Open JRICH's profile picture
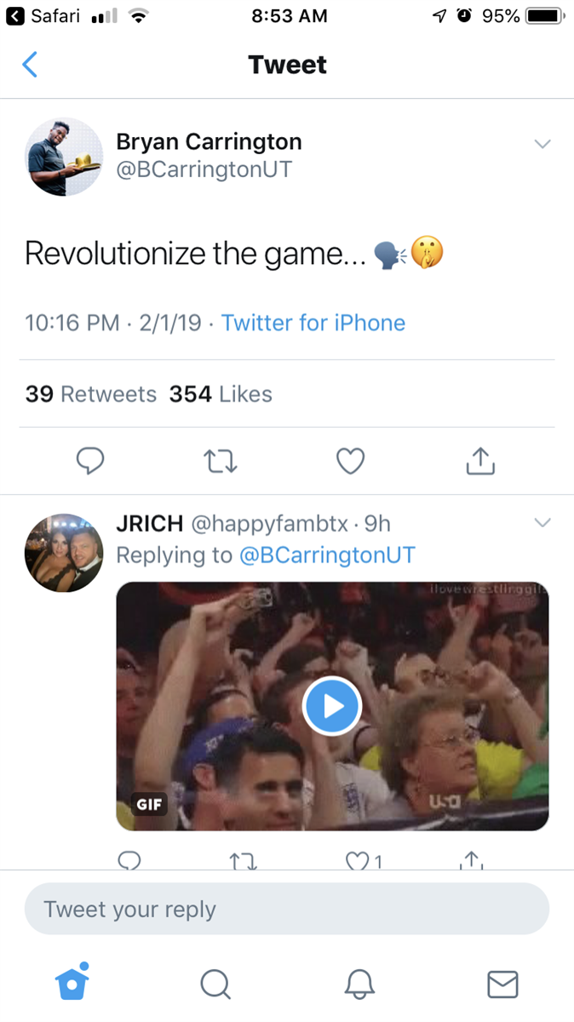Image resolution: width=574 pixels, height=1022 pixels. coord(64,553)
